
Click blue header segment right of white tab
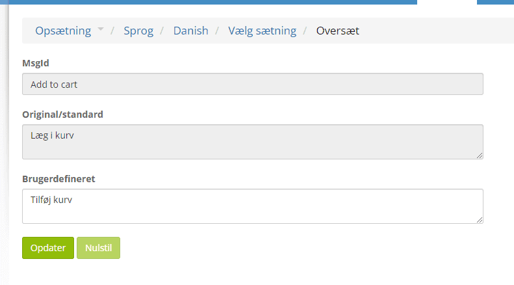pyautogui.click(x=495, y=2)
